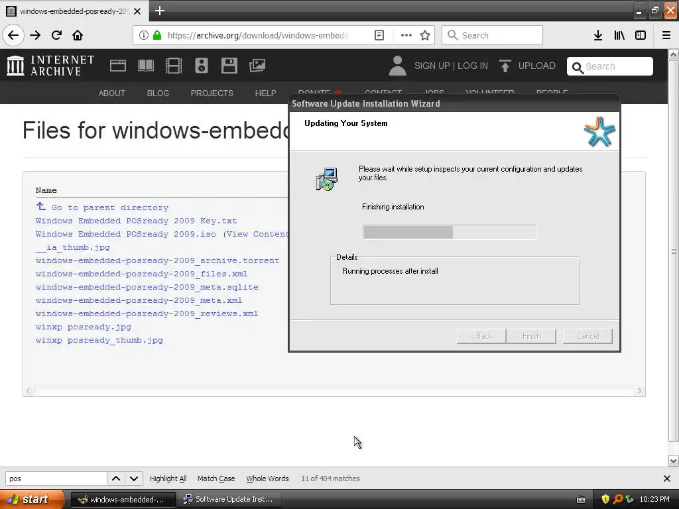Open the Library icon in Firefox toolbar

tap(619, 35)
